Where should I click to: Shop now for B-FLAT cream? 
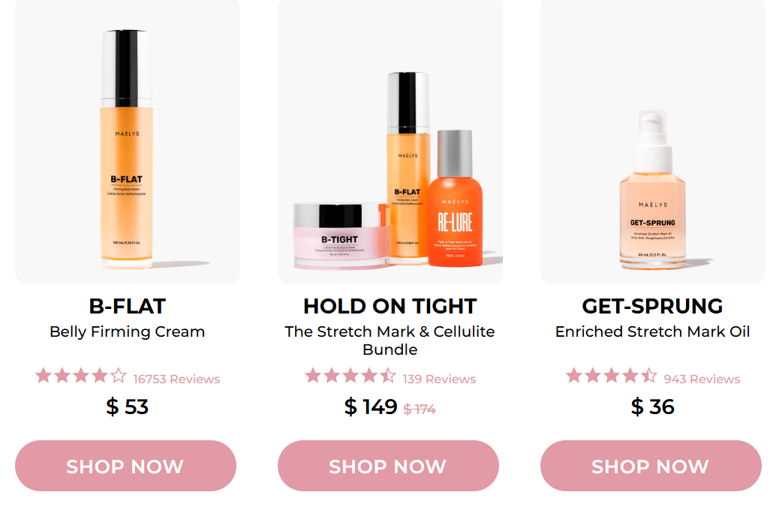(125, 466)
